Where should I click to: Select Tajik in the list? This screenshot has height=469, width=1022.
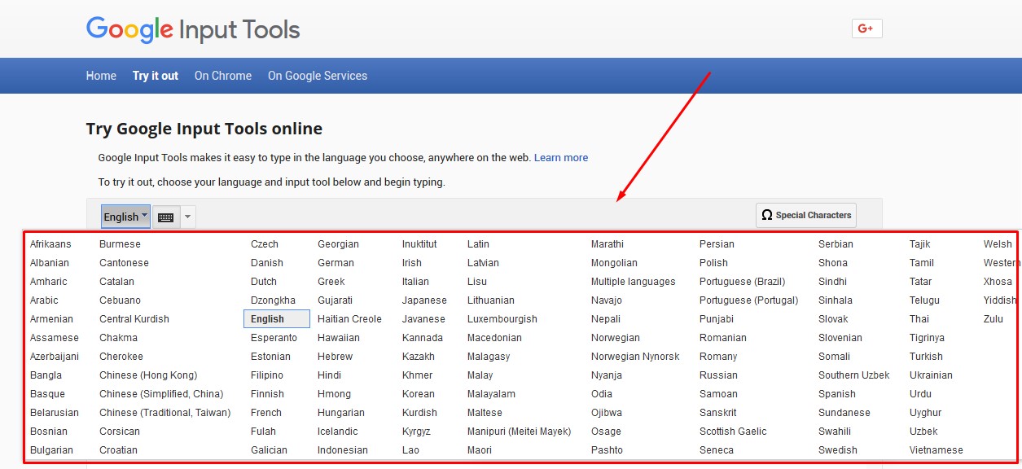click(x=920, y=244)
